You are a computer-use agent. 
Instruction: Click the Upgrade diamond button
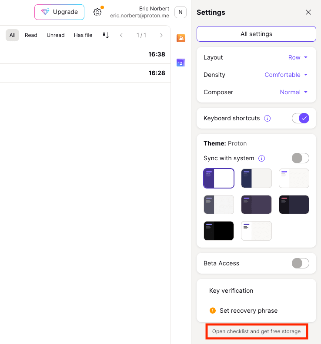coord(59,12)
